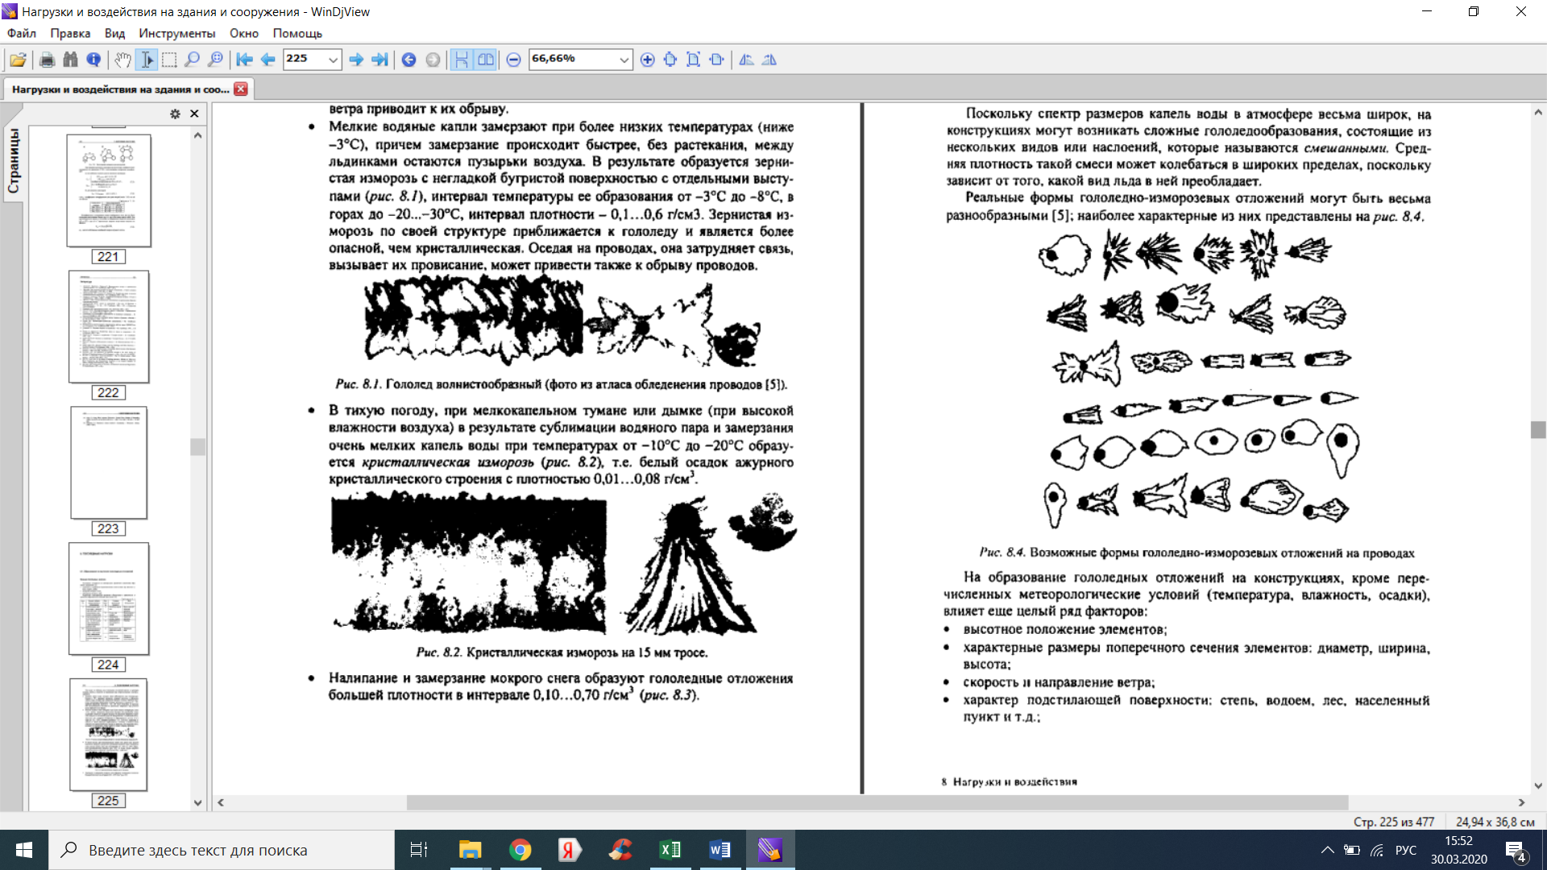The height and width of the screenshot is (870, 1547).
Task: Open Google Chrome from taskbar
Action: coord(520,850)
